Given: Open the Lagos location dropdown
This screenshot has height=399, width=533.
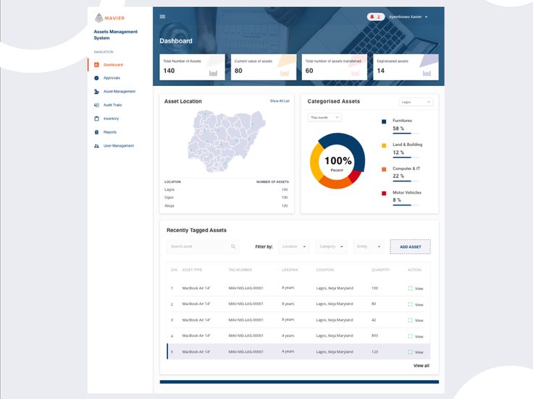Looking at the screenshot, I should click(416, 102).
